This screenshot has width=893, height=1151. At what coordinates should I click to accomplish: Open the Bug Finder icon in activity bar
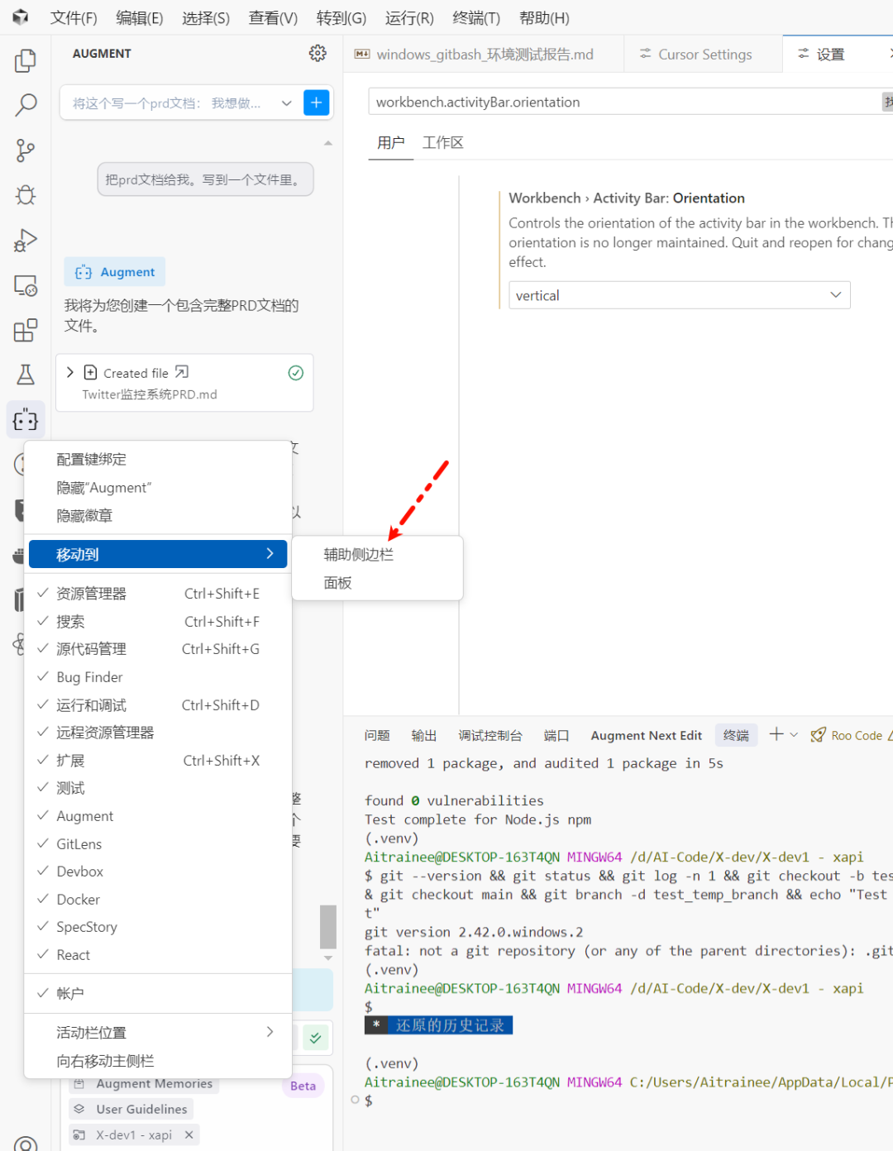coord(26,195)
